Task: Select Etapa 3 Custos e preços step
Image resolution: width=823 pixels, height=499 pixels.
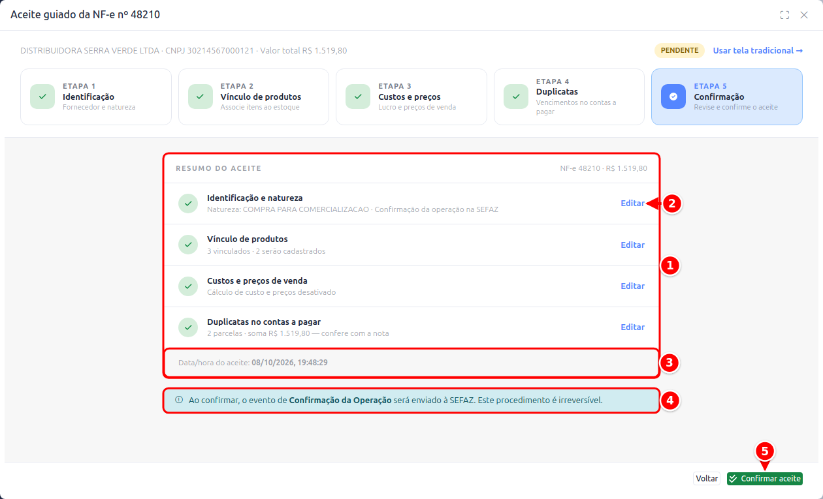Action: coord(411,97)
